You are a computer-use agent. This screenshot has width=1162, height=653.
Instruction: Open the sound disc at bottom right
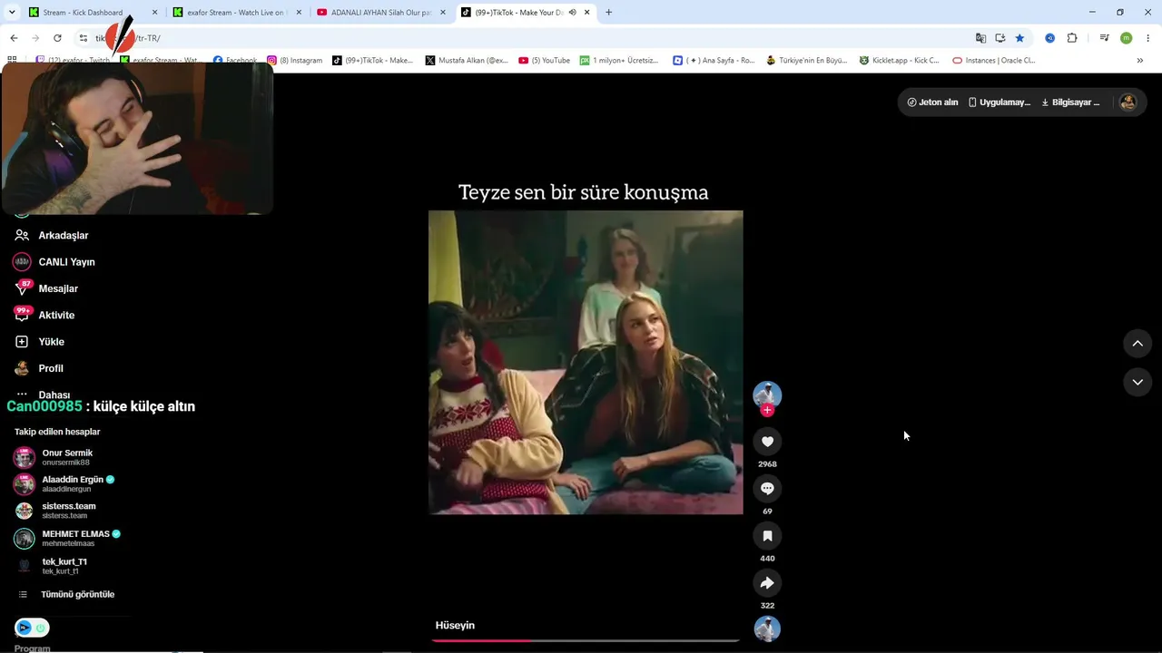(x=767, y=629)
